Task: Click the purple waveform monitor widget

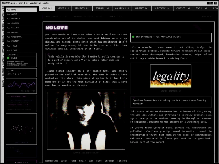Action: tap(21, 85)
